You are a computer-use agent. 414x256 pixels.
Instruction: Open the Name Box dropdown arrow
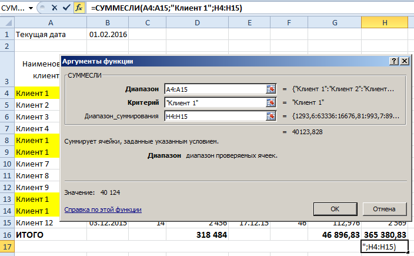(31, 8)
